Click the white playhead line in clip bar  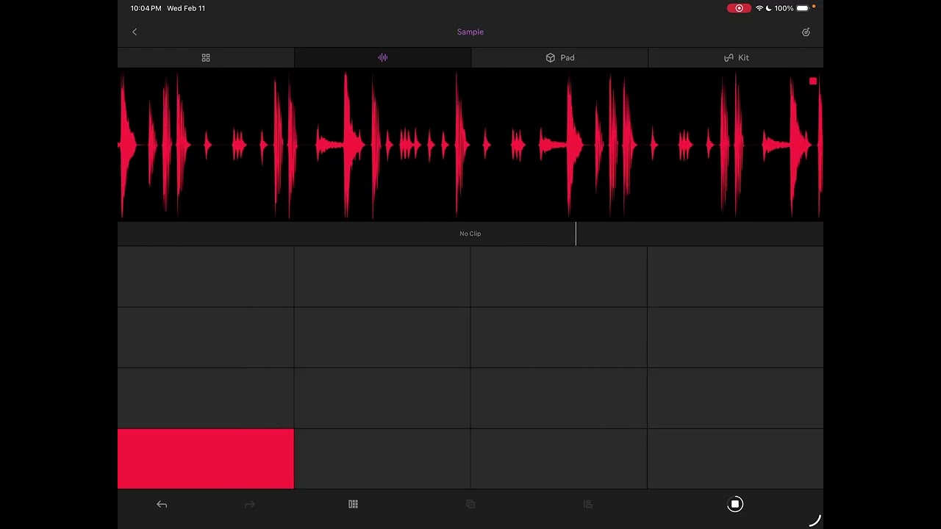576,234
